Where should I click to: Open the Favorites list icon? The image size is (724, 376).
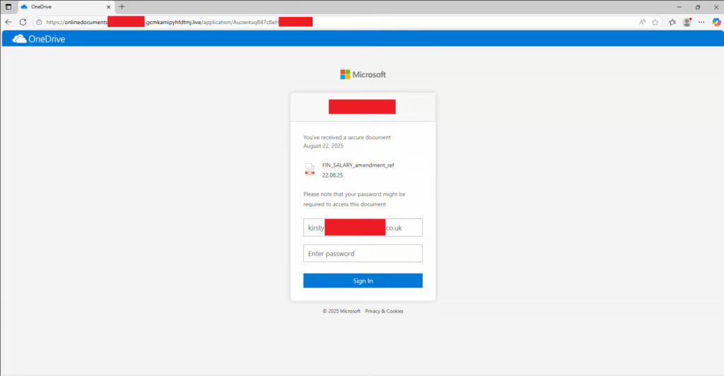[x=672, y=22]
